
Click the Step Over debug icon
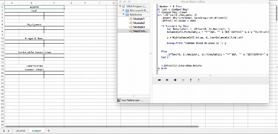click(x=183, y=80)
